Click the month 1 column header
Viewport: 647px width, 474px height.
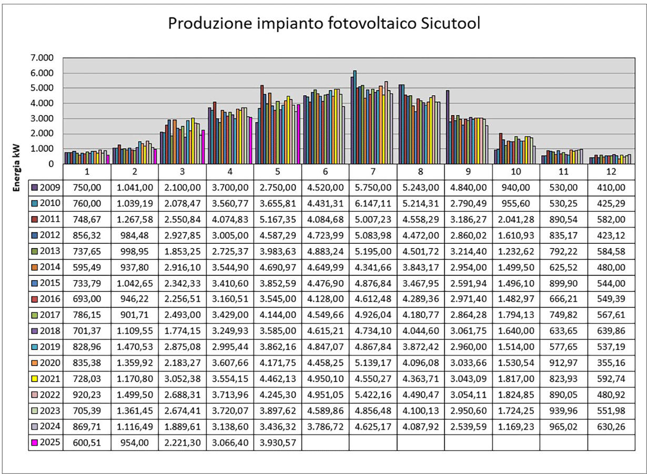click(87, 171)
